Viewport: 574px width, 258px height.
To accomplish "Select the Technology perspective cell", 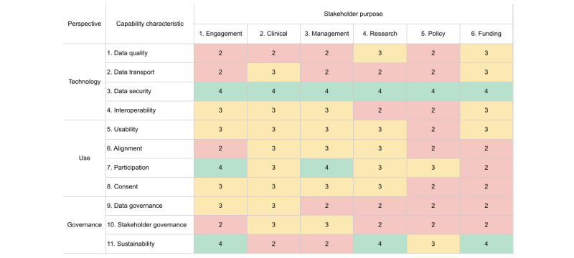I will [x=85, y=82].
